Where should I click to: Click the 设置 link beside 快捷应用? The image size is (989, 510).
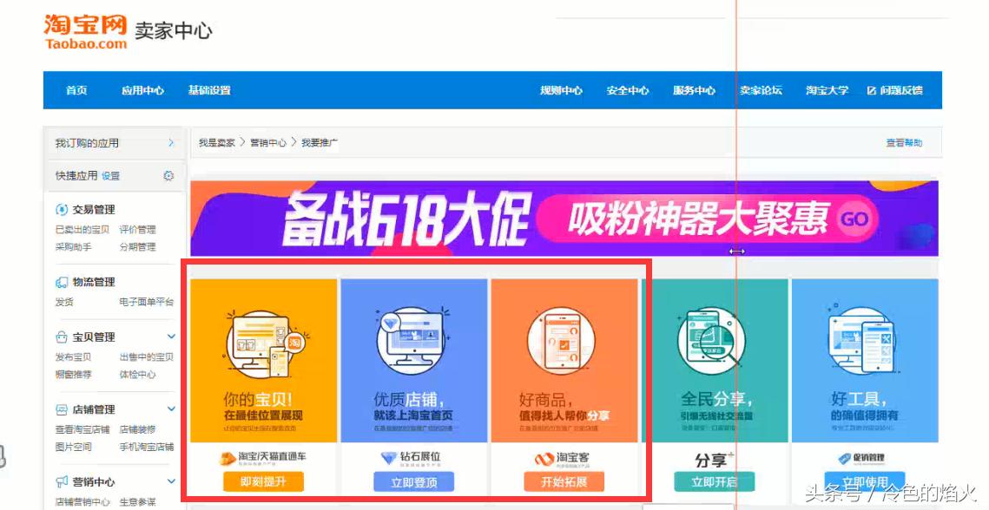pos(110,176)
